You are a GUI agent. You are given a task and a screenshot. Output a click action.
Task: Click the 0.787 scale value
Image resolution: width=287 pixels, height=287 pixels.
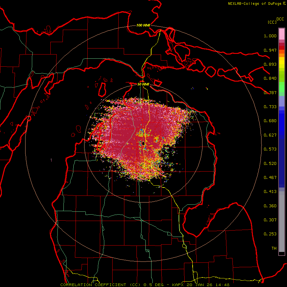click(x=270, y=92)
